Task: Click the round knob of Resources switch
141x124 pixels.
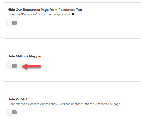Action: (9, 23)
